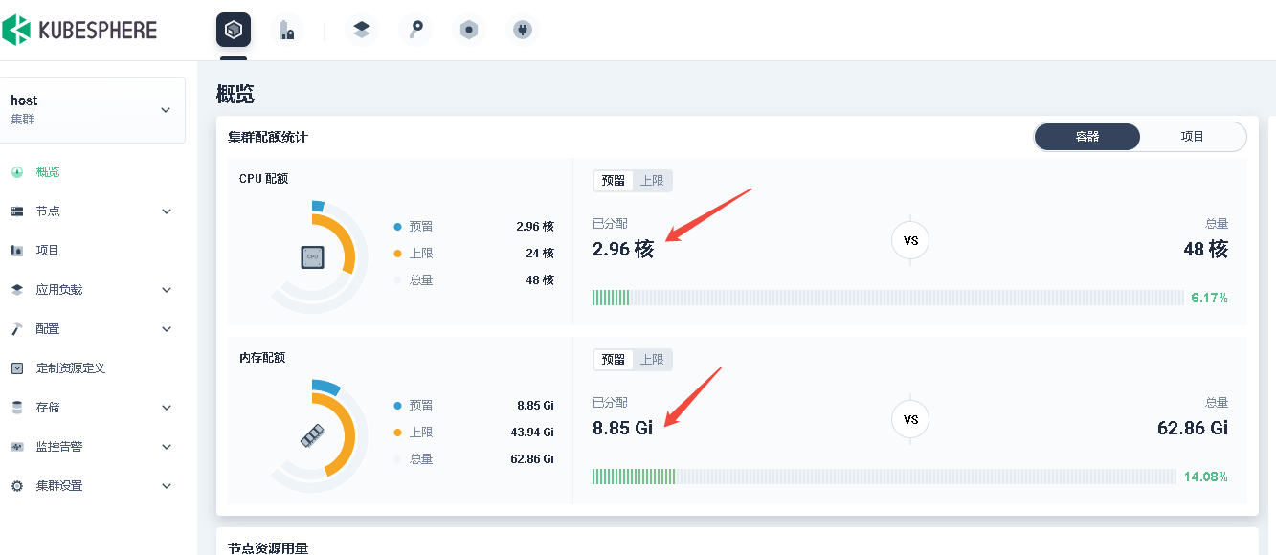The height and width of the screenshot is (555, 1276).
Task: Click the hexagon icon in top bar
Action: click(468, 31)
